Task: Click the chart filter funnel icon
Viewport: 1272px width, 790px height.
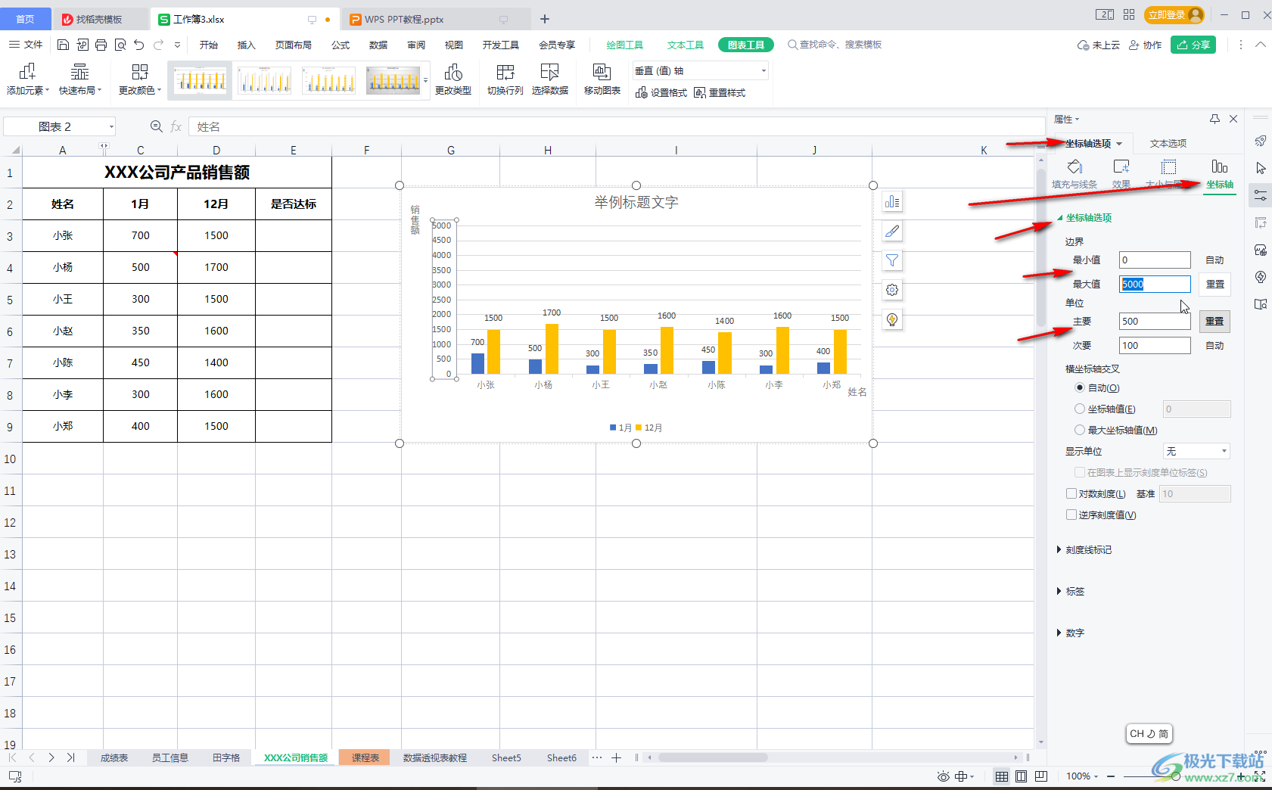Action: (x=892, y=261)
